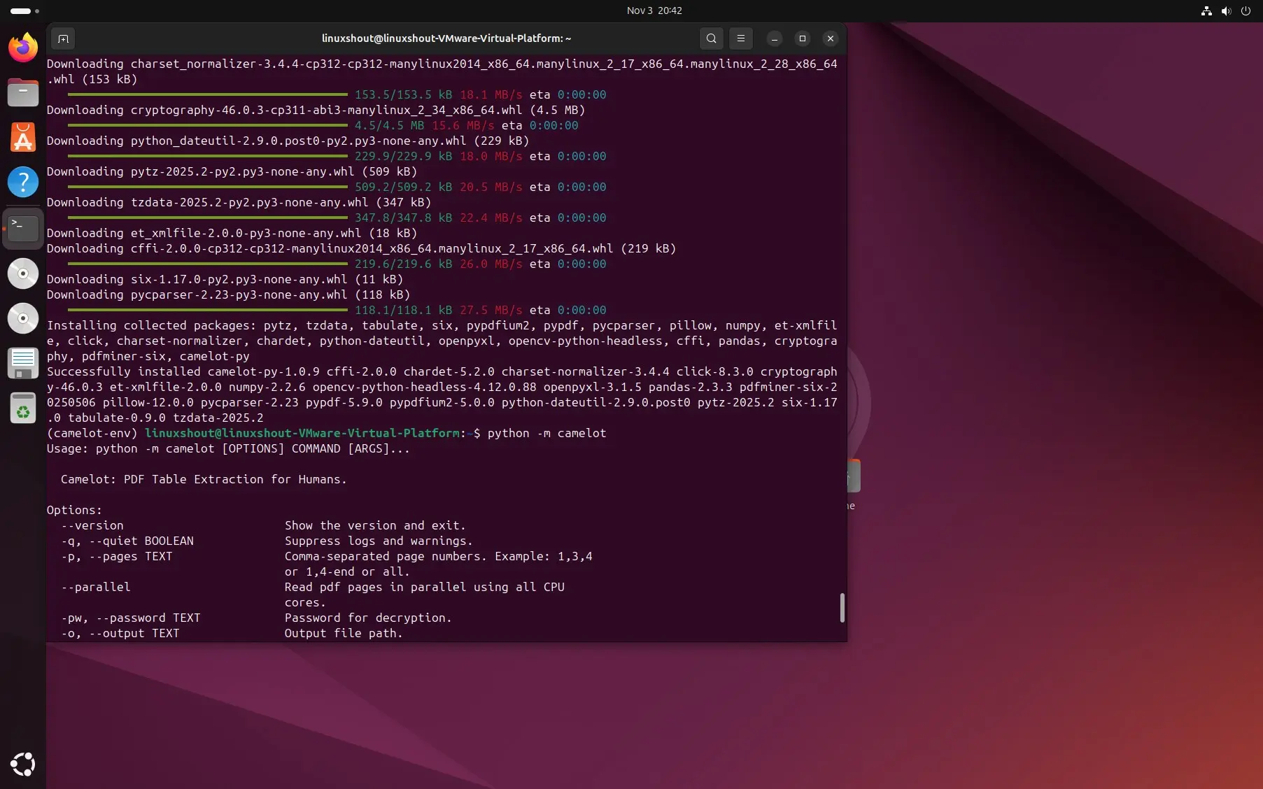Launch Ubuntu App Center from dock
This screenshot has height=789, width=1263.
pyautogui.click(x=23, y=137)
